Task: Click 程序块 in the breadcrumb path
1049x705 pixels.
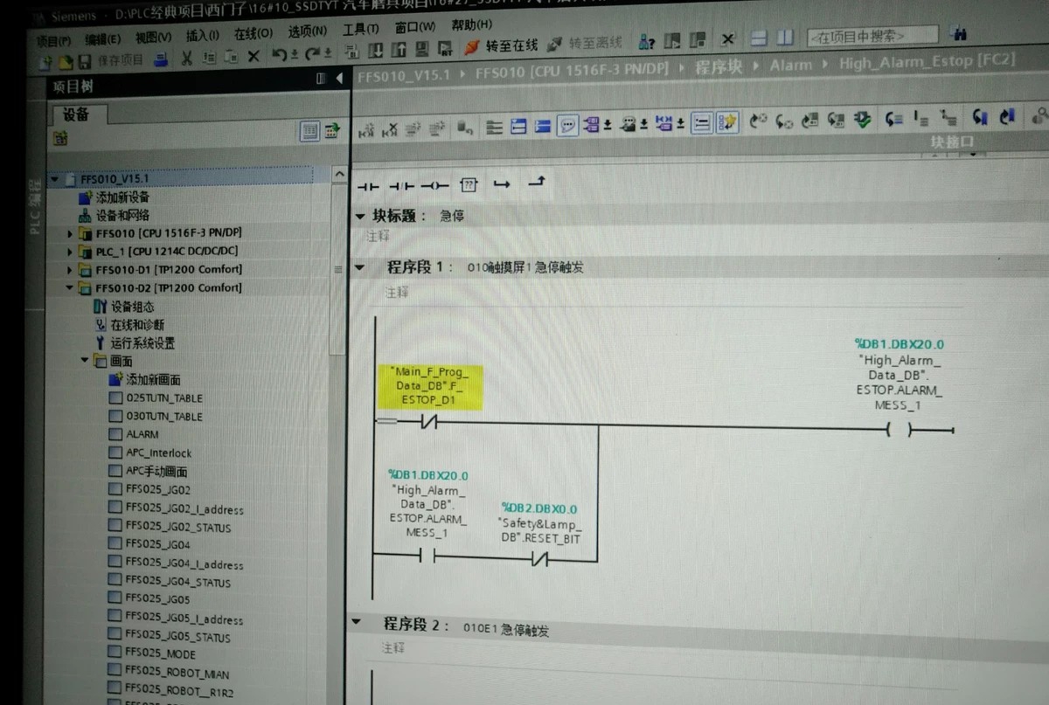Action: tap(718, 66)
